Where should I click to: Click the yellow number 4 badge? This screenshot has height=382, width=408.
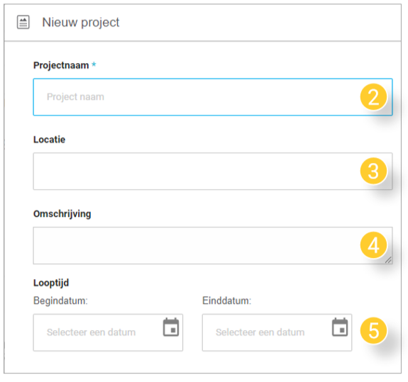click(x=374, y=245)
